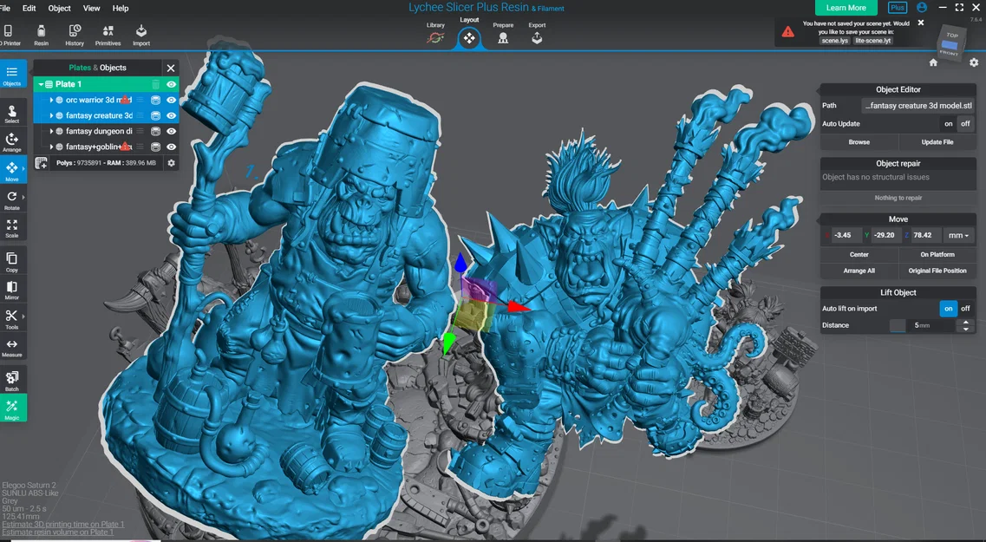Screen dimensions: 986x542
Task: Expand the fantasy+goblin row
Action: click(51, 147)
